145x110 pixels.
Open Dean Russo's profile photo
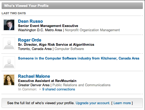click(9, 25)
